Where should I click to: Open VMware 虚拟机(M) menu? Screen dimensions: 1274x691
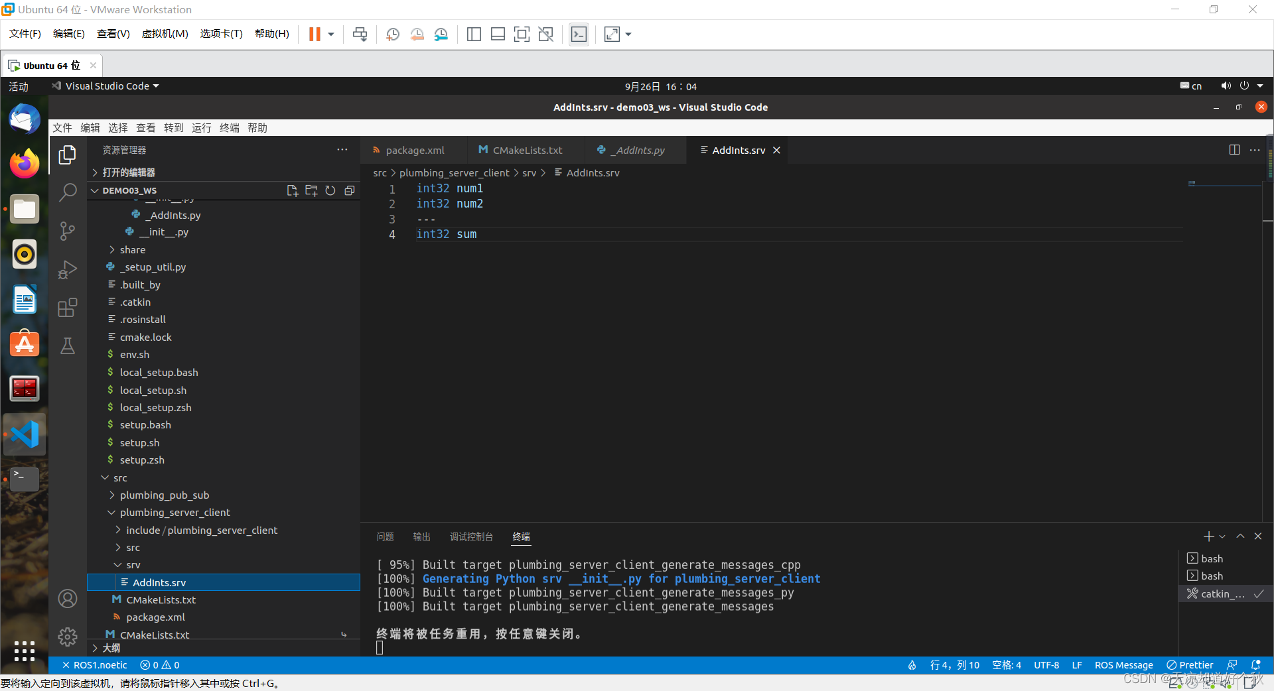click(x=165, y=34)
